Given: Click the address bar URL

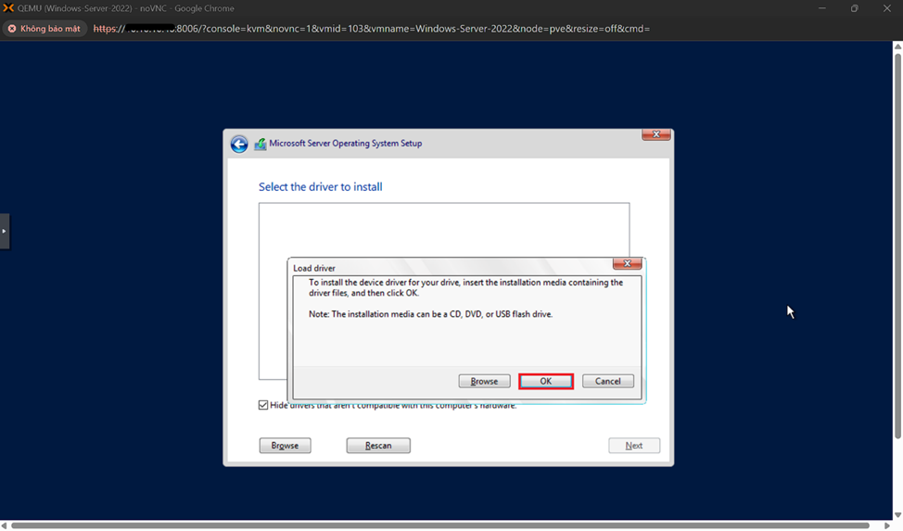Looking at the screenshot, I should point(371,29).
